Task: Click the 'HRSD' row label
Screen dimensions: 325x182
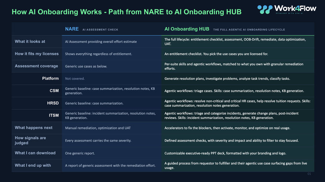Action: [x=53, y=103]
